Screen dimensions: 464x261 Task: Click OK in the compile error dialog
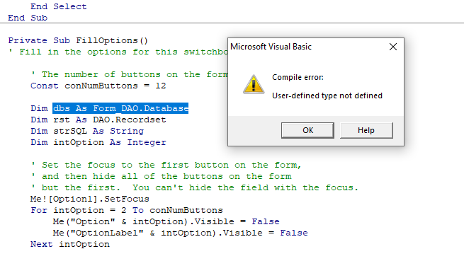point(307,130)
